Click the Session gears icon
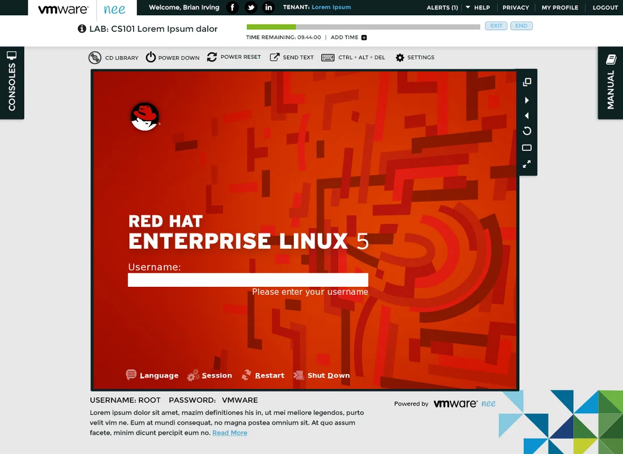Screen dimensions: 623x454 [193, 375]
